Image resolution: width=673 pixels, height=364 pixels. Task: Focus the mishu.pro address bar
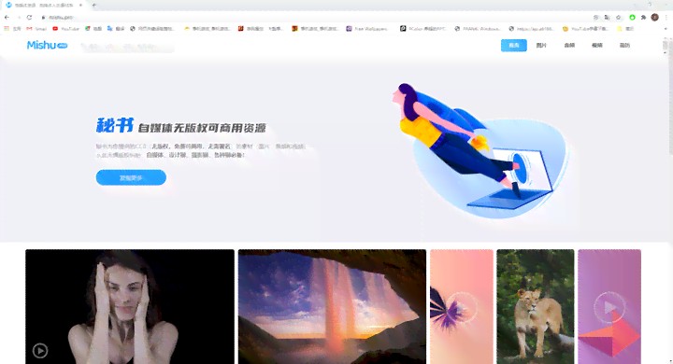pos(316,18)
